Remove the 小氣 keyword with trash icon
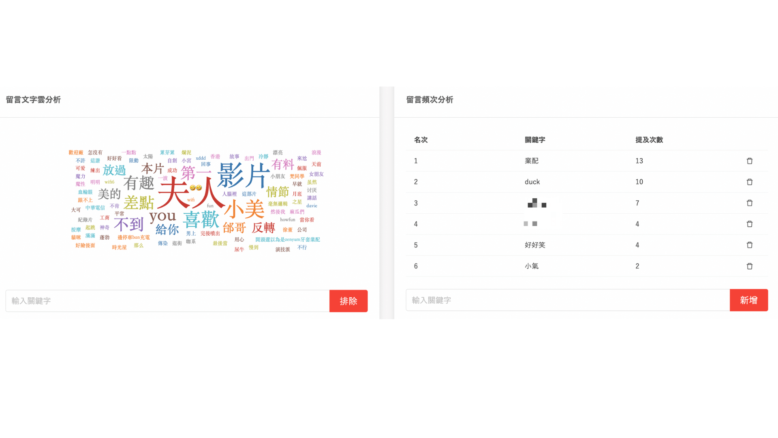The width and height of the screenshot is (778, 438). click(x=749, y=266)
